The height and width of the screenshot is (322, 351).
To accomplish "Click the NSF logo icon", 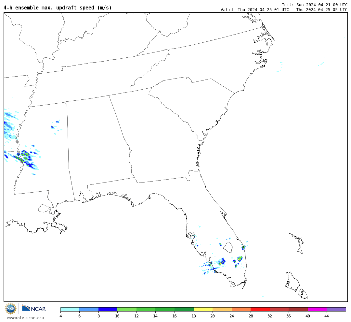I will (x=11, y=309).
